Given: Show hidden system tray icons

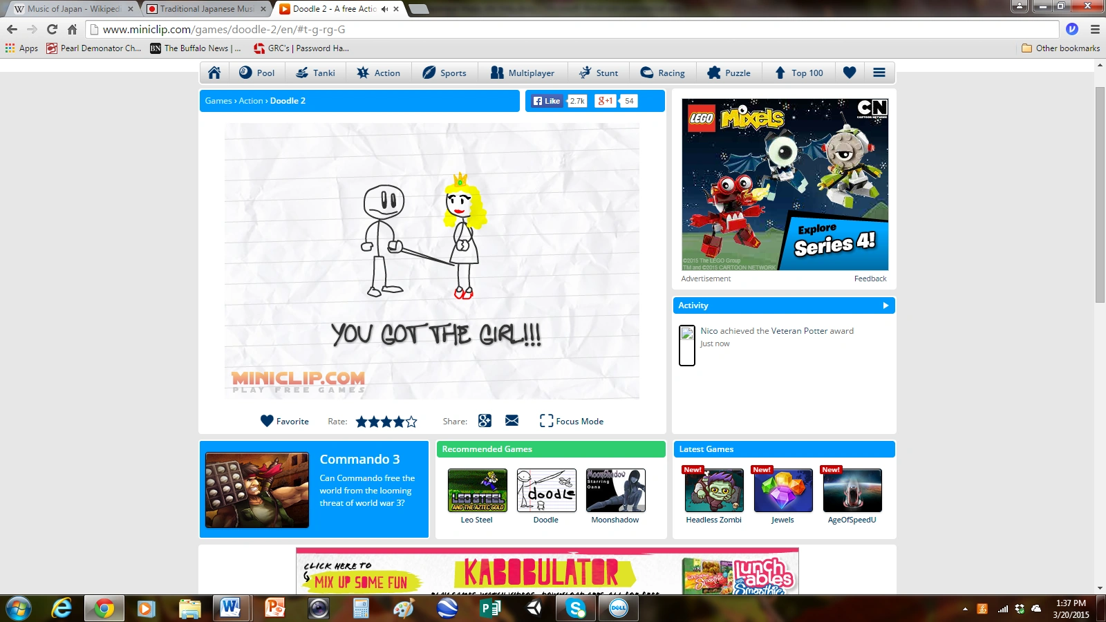Looking at the screenshot, I should pyautogui.click(x=965, y=609).
